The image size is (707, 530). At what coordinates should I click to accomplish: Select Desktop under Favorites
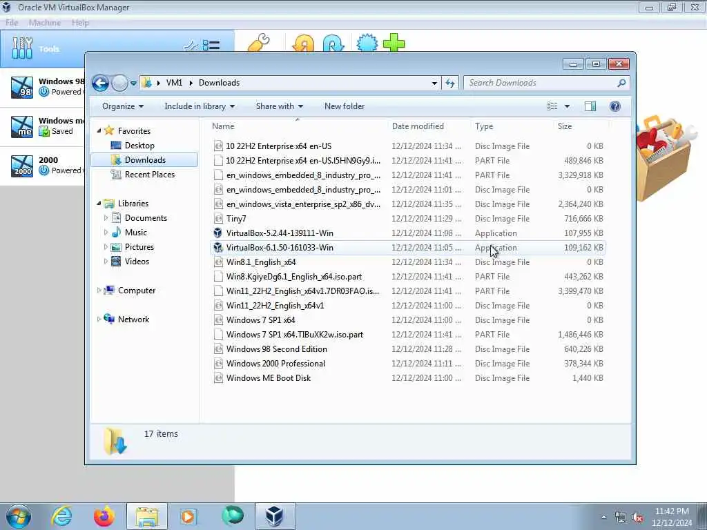click(x=139, y=146)
